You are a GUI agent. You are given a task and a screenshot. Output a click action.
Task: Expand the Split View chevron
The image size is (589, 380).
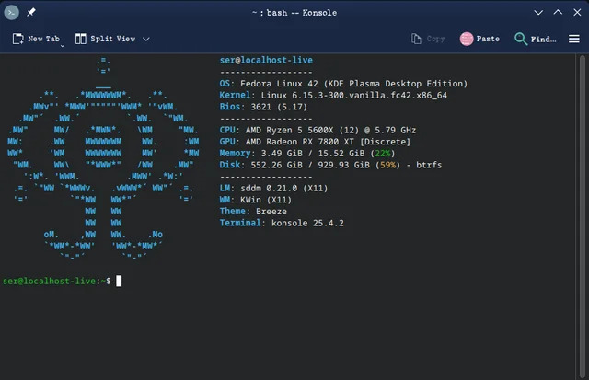(146, 39)
